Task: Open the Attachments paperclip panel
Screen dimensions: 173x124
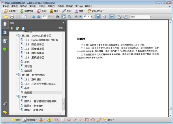Action: tap(5, 104)
